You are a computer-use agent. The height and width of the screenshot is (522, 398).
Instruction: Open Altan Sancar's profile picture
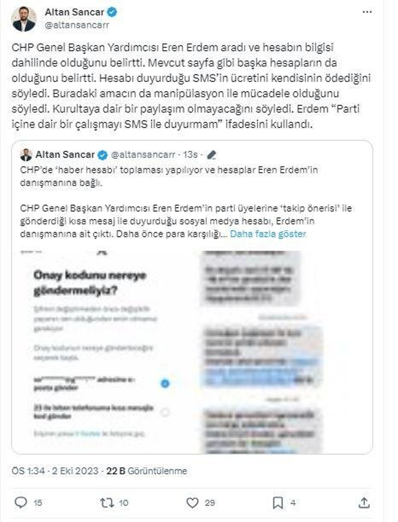(x=24, y=19)
